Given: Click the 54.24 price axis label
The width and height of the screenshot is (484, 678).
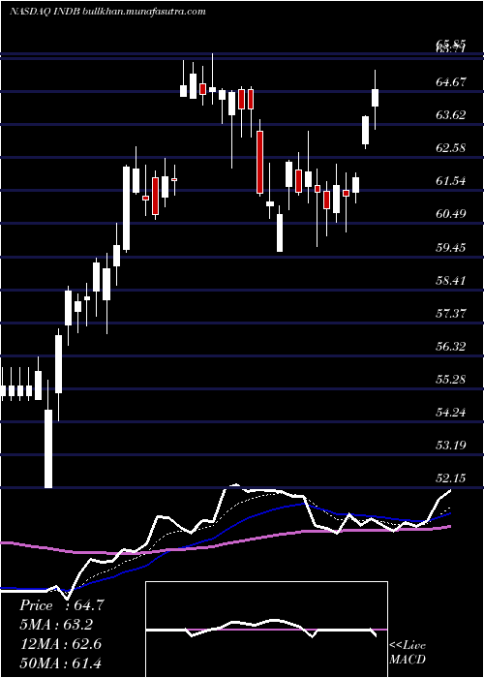Looking at the screenshot, I should click(451, 412).
